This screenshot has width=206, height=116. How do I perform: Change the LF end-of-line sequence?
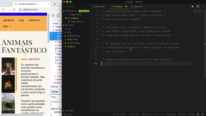point(163,114)
